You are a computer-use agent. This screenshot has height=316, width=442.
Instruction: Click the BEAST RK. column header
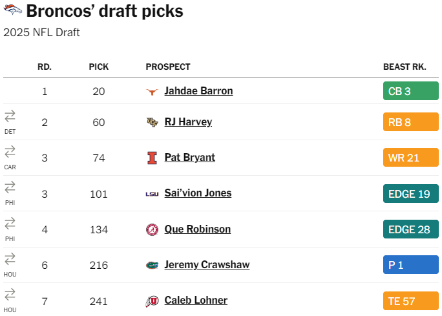(x=405, y=67)
